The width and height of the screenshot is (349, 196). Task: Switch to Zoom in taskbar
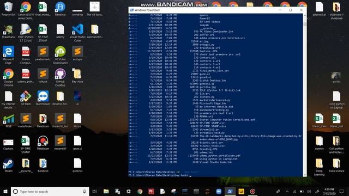pos(219,191)
